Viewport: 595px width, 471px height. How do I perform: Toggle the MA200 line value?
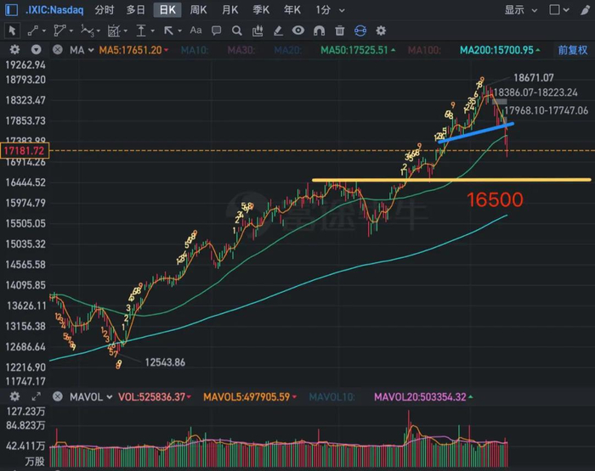coord(500,50)
